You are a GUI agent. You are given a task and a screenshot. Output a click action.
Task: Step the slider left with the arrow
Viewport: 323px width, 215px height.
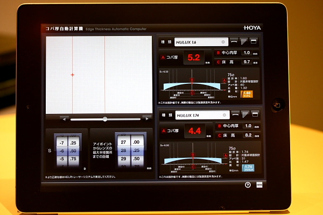[64, 119]
